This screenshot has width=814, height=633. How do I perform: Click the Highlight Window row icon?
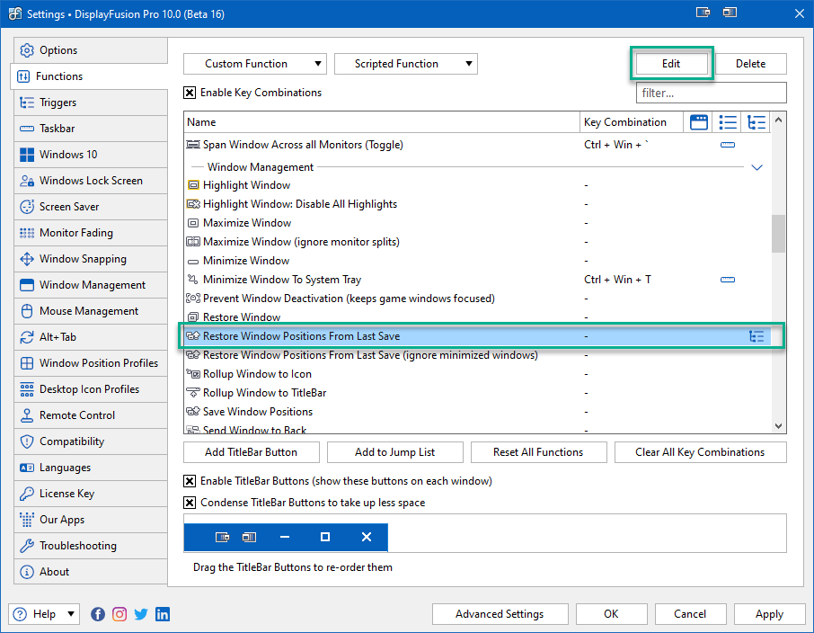coord(193,185)
